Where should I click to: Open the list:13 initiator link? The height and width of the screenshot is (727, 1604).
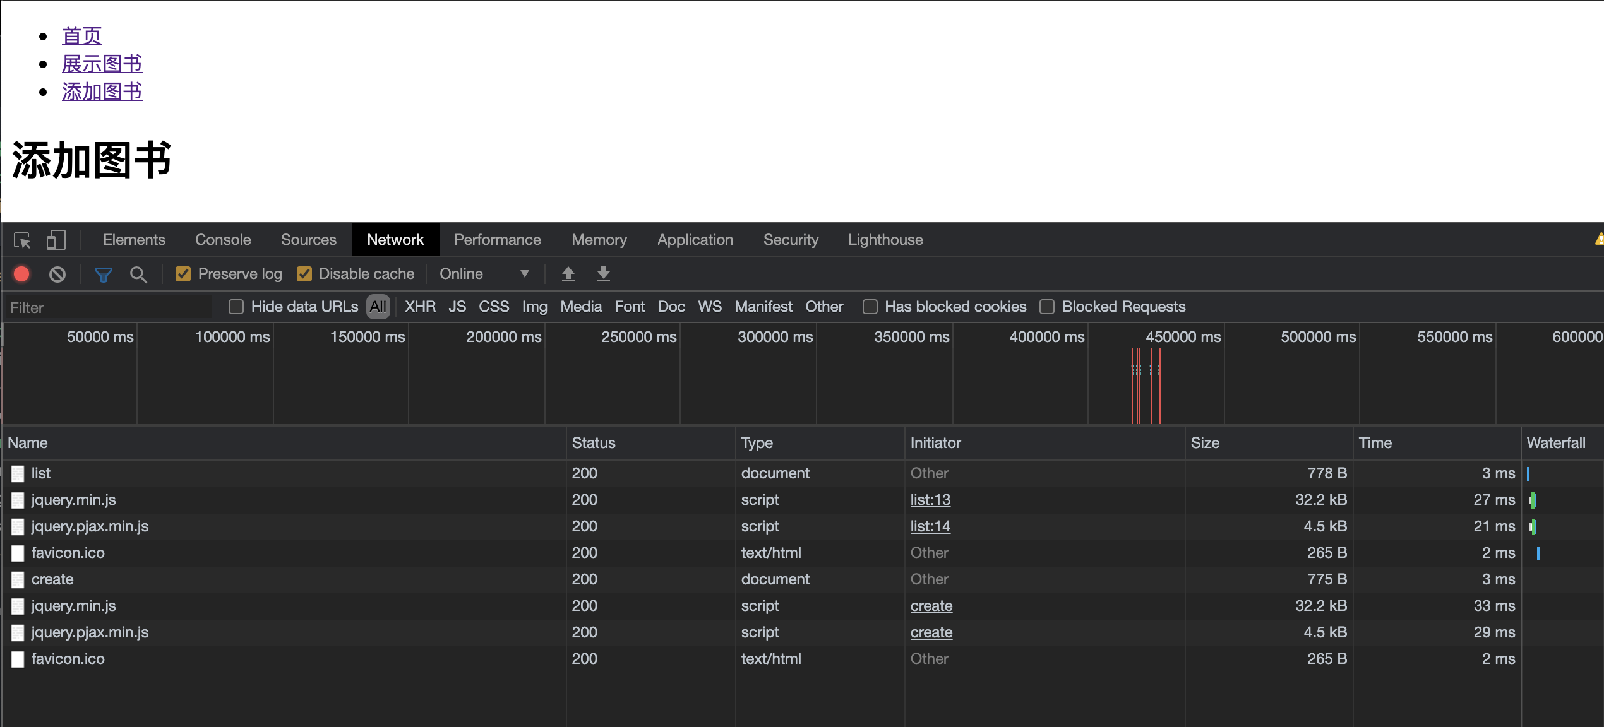tap(930, 499)
